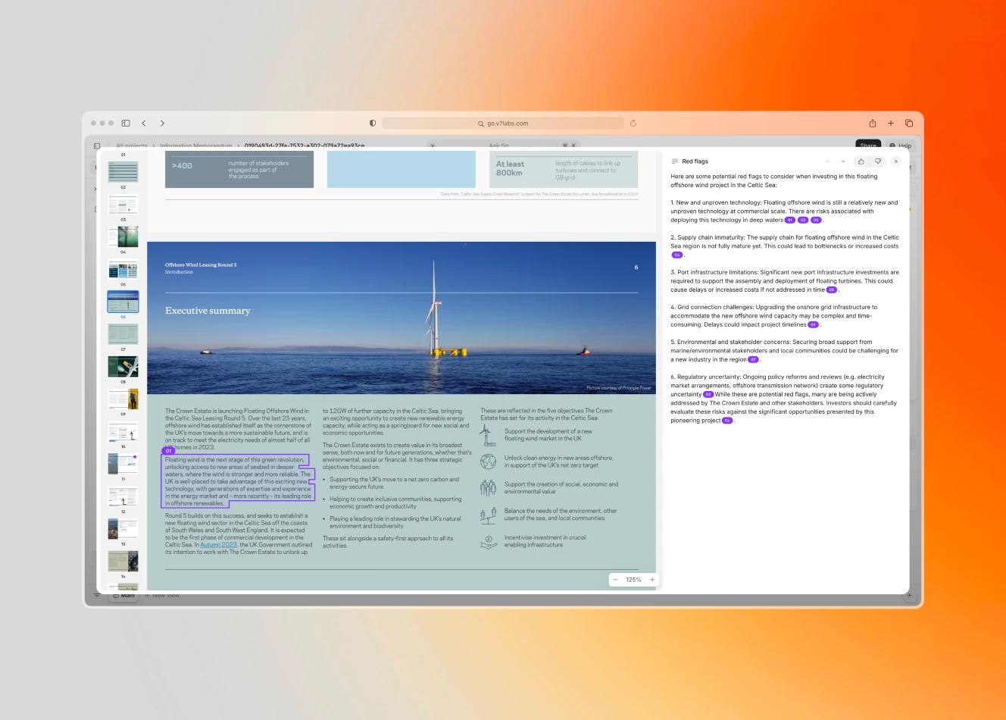Image resolution: width=1006 pixels, height=720 pixels.
Task: Go to previous answer with up chevron
Action: point(827,161)
